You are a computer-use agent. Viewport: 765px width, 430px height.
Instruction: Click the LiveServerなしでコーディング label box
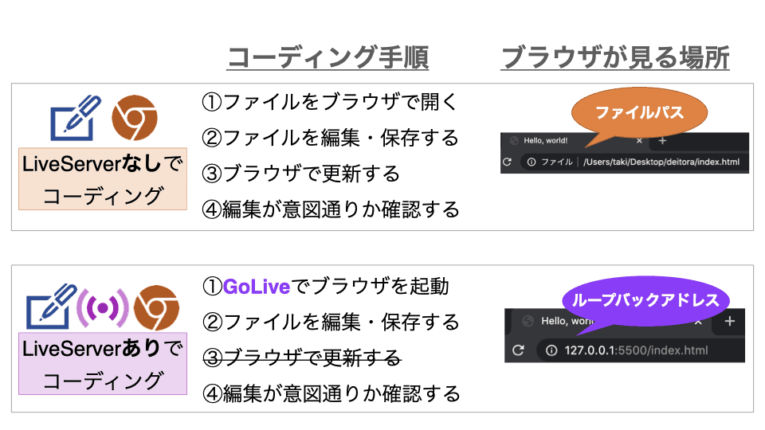(102, 179)
